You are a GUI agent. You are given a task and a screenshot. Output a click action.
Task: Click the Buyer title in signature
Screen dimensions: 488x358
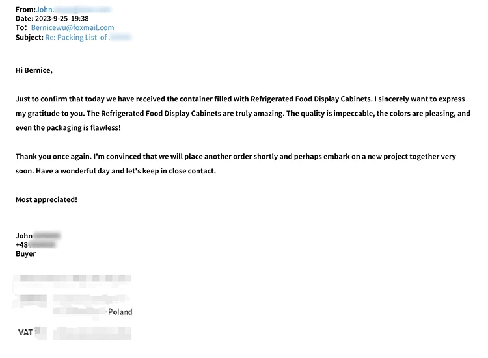[x=25, y=254]
